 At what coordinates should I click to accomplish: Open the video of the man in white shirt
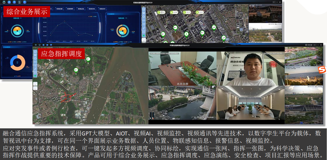click(x=250, y=69)
